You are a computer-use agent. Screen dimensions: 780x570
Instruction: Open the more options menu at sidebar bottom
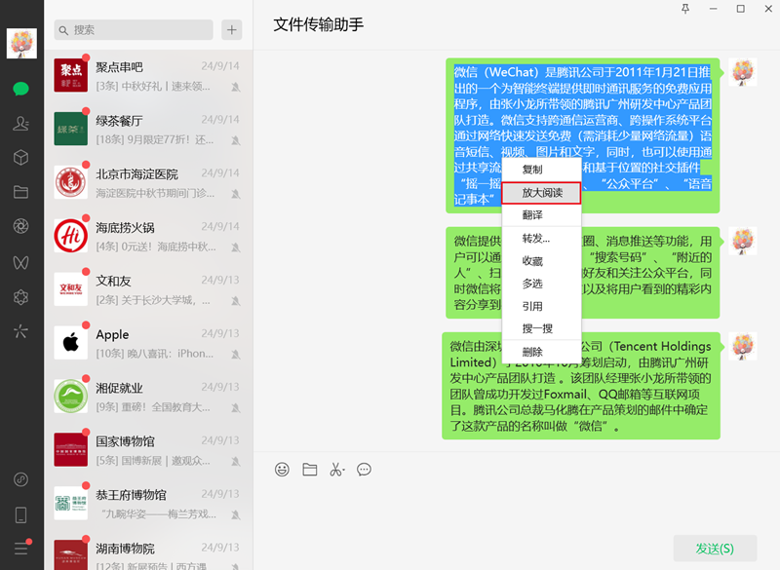pos(21,548)
